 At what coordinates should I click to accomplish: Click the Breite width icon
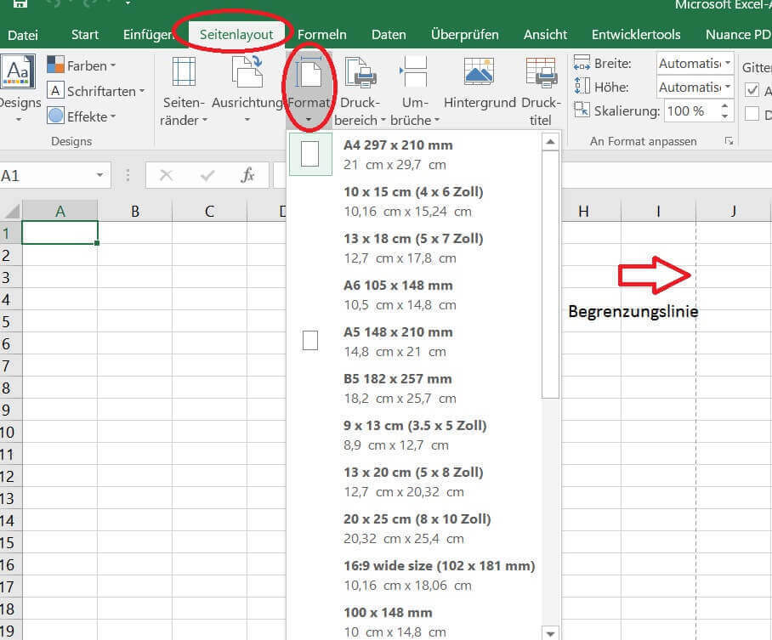coord(582,63)
